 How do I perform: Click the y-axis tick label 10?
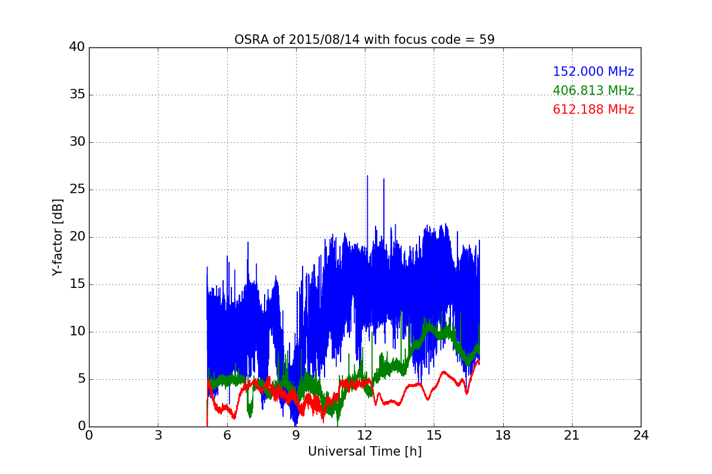coord(77,332)
